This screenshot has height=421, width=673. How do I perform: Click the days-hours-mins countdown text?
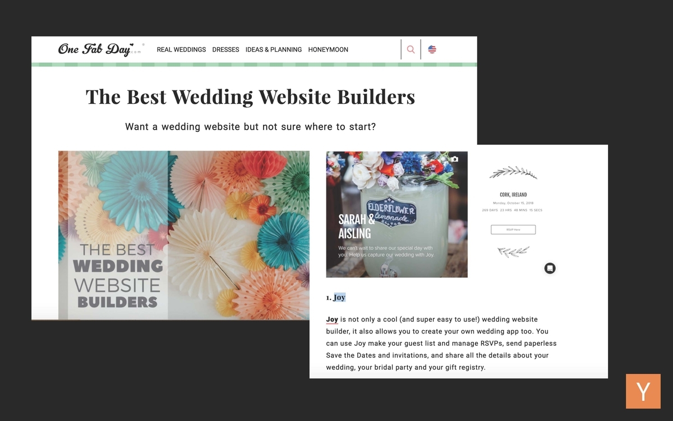(512, 210)
